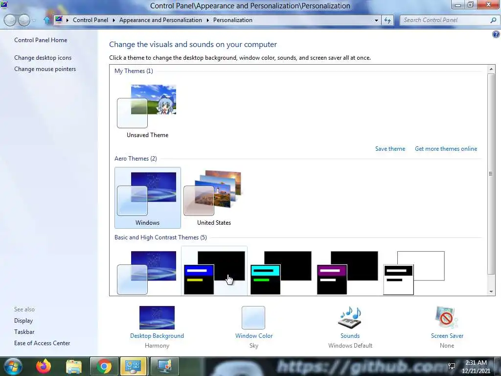This screenshot has width=501, height=376.
Task: Select the Windows 7 Basic theme thumbnail
Action: (147, 272)
